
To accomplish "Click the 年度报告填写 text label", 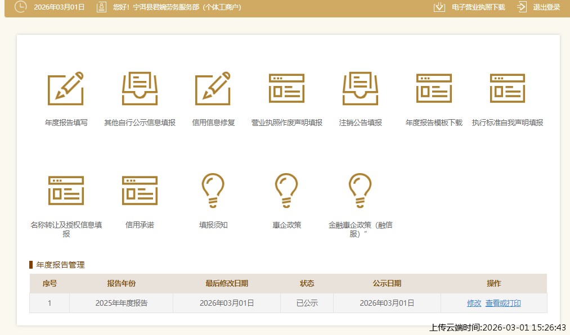I will point(66,123).
